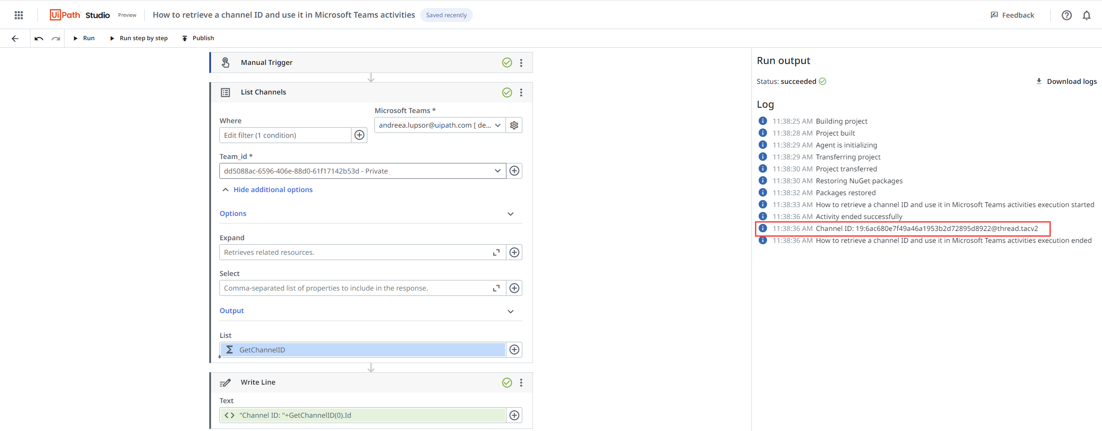The height and width of the screenshot is (431, 1102).
Task: Click plus button next to Expand field
Action: (x=514, y=252)
